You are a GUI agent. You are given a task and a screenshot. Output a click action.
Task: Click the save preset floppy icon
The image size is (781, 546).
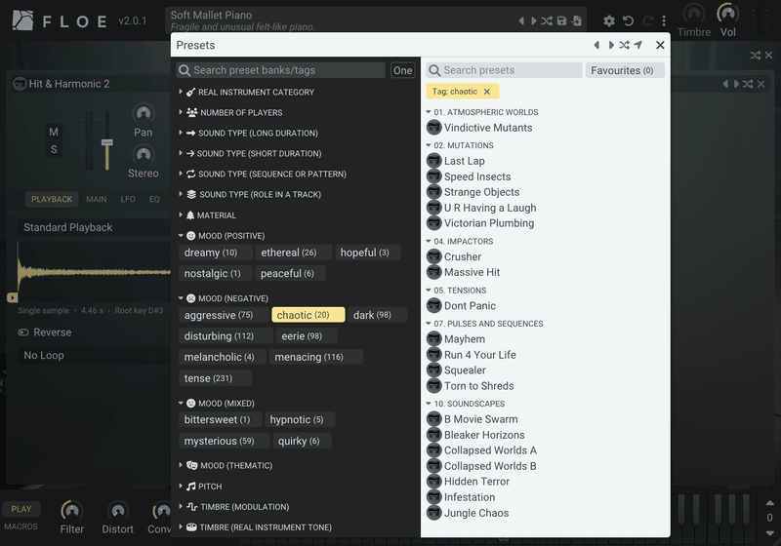(x=562, y=20)
